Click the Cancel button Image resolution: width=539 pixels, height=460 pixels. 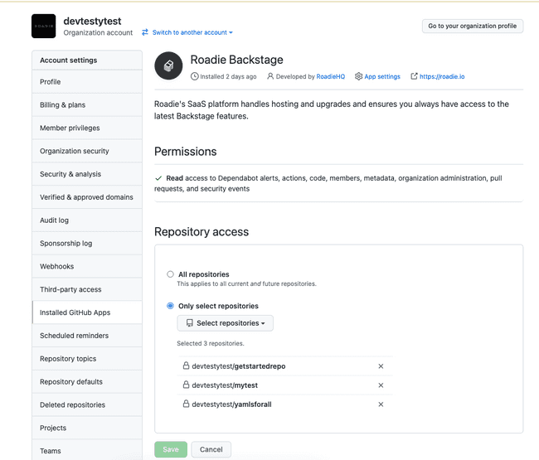tap(211, 449)
